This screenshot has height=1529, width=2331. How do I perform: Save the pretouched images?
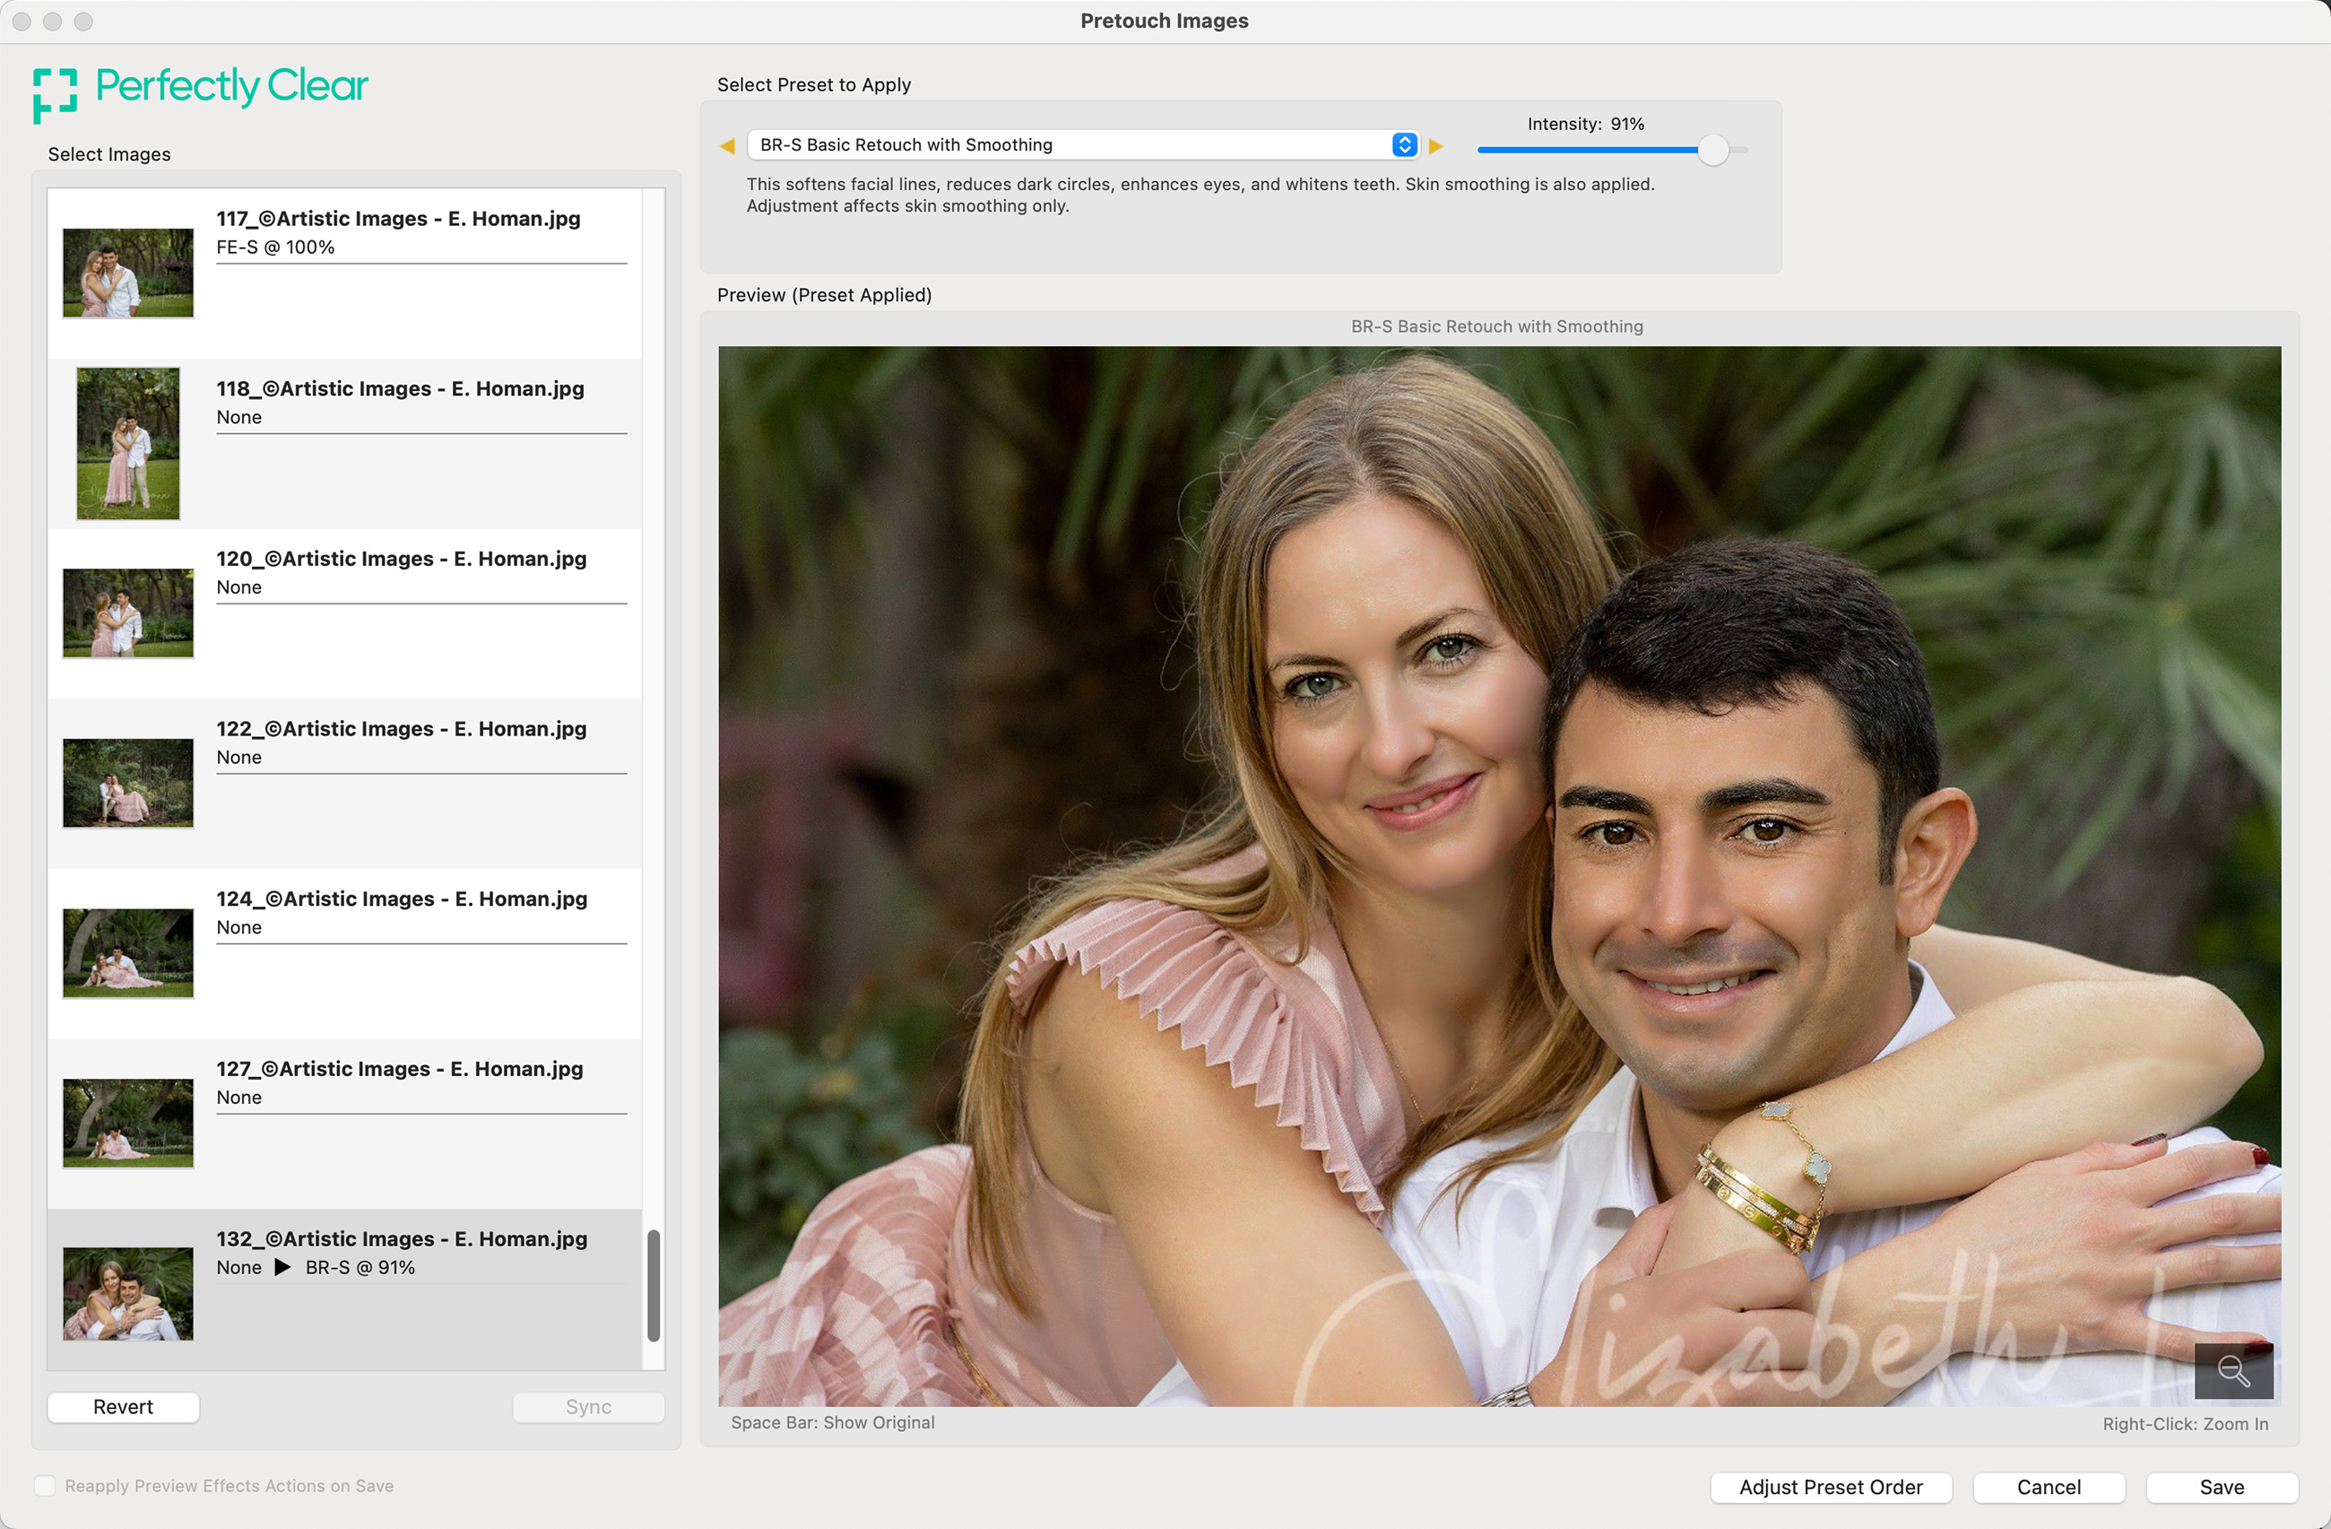(2221, 1487)
